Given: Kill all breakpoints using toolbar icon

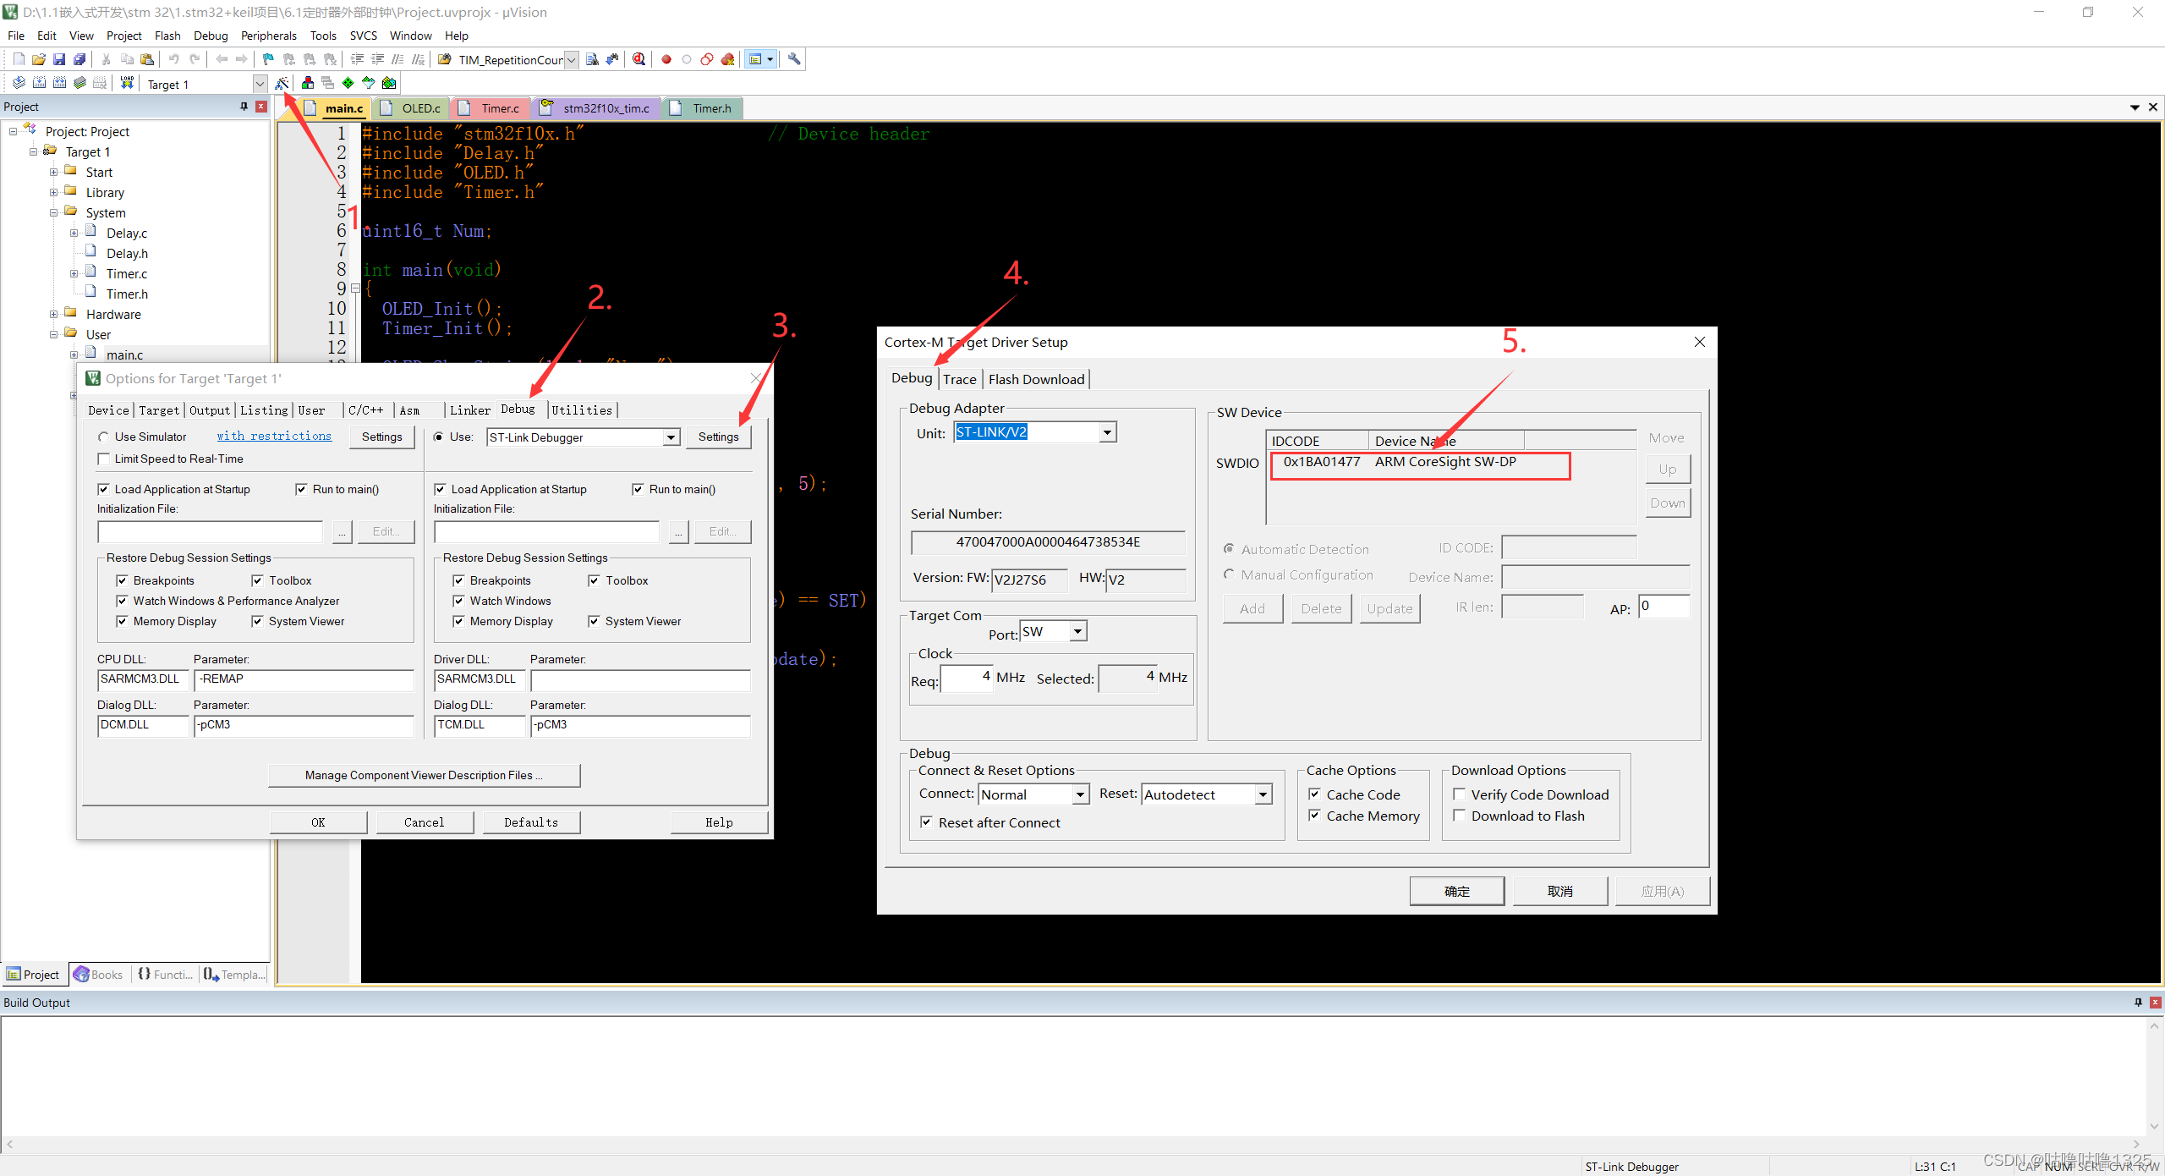Looking at the screenshot, I should click(x=727, y=59).
